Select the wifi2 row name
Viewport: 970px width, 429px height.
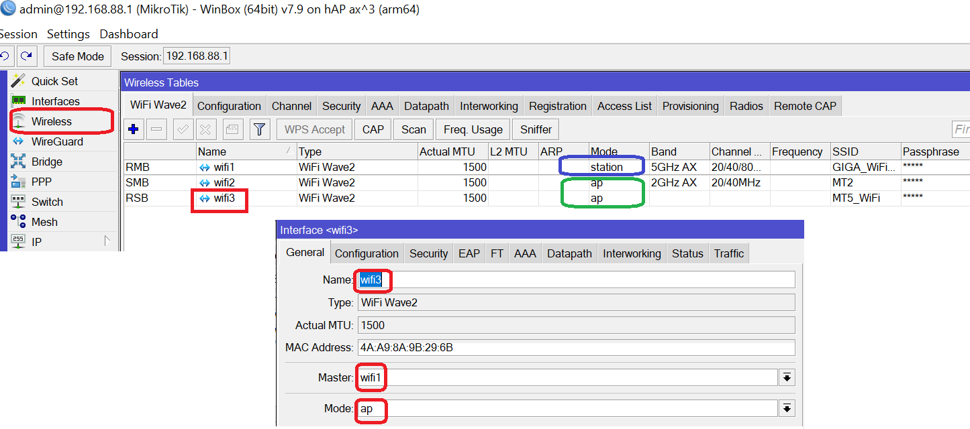pos(224,183)
